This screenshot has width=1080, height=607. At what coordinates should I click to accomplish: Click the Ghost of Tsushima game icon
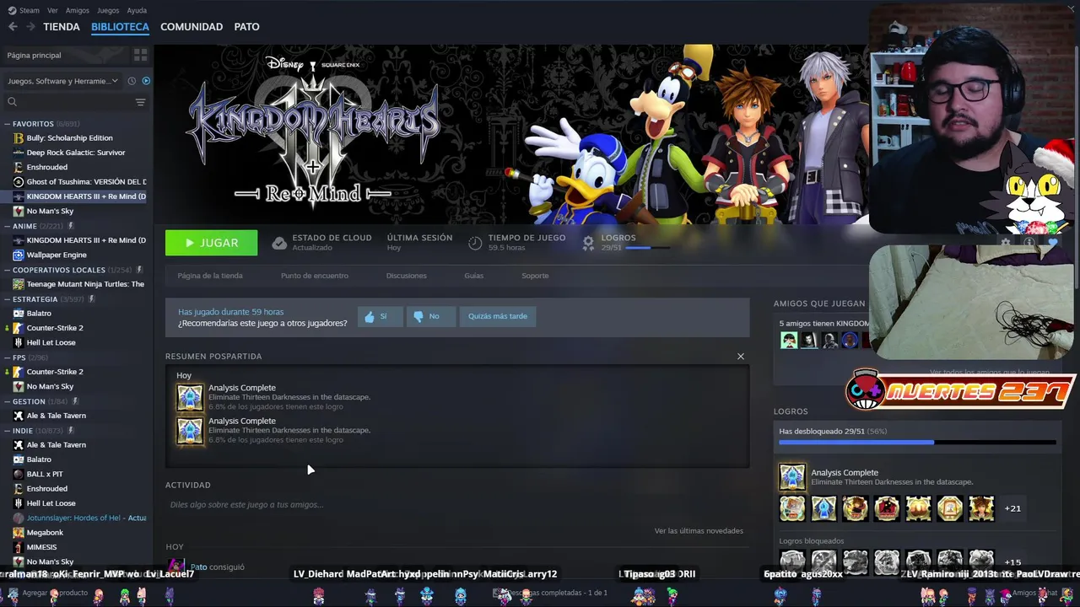[19, 181]
